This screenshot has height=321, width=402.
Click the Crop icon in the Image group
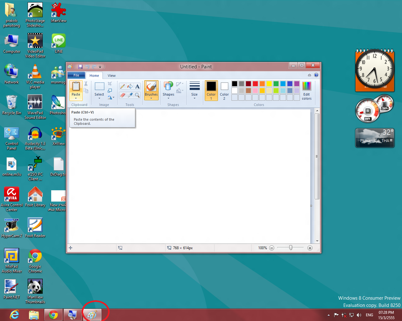coord(110,83)
